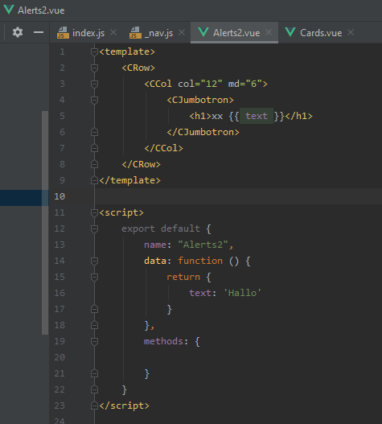Collapse the template block on line 1
Image resolution: width=382 pixels, height=424 pixels.
(94, 51)
